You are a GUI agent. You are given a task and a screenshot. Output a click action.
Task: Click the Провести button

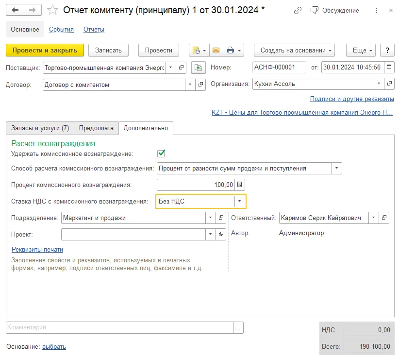click(159, 51)
